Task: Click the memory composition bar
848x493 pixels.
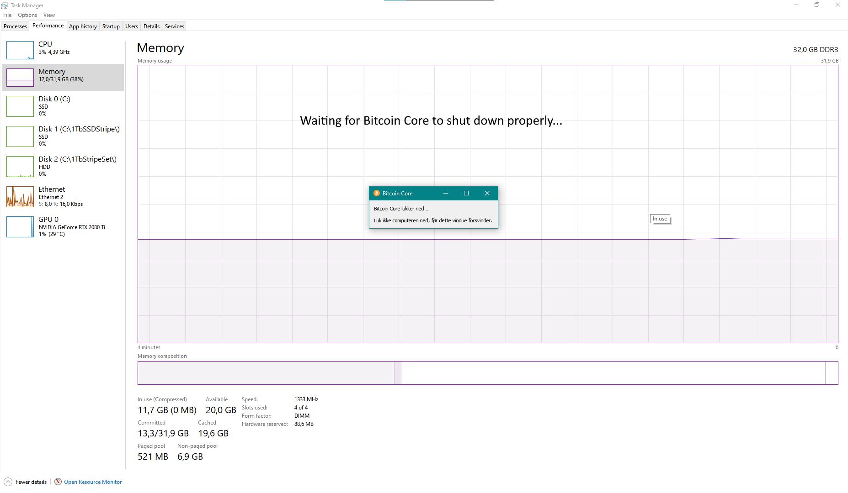Action: coord(488,373)
